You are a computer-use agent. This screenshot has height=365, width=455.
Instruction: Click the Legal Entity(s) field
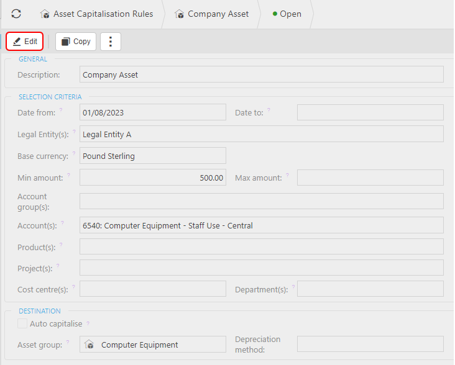coord(262,134)
